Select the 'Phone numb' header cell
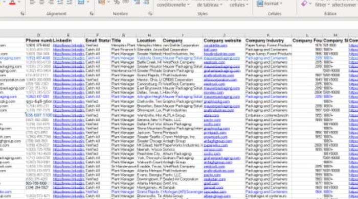Screen dimensions: 358x199 click(38, 40)
